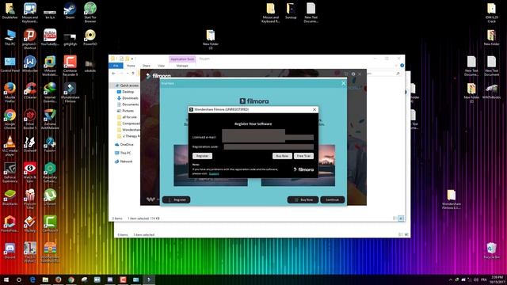Open Start Tor Browser desktop icon
The height and width of the screenshot is (285, 507).
pyautogui.click(x=90, y=13)
